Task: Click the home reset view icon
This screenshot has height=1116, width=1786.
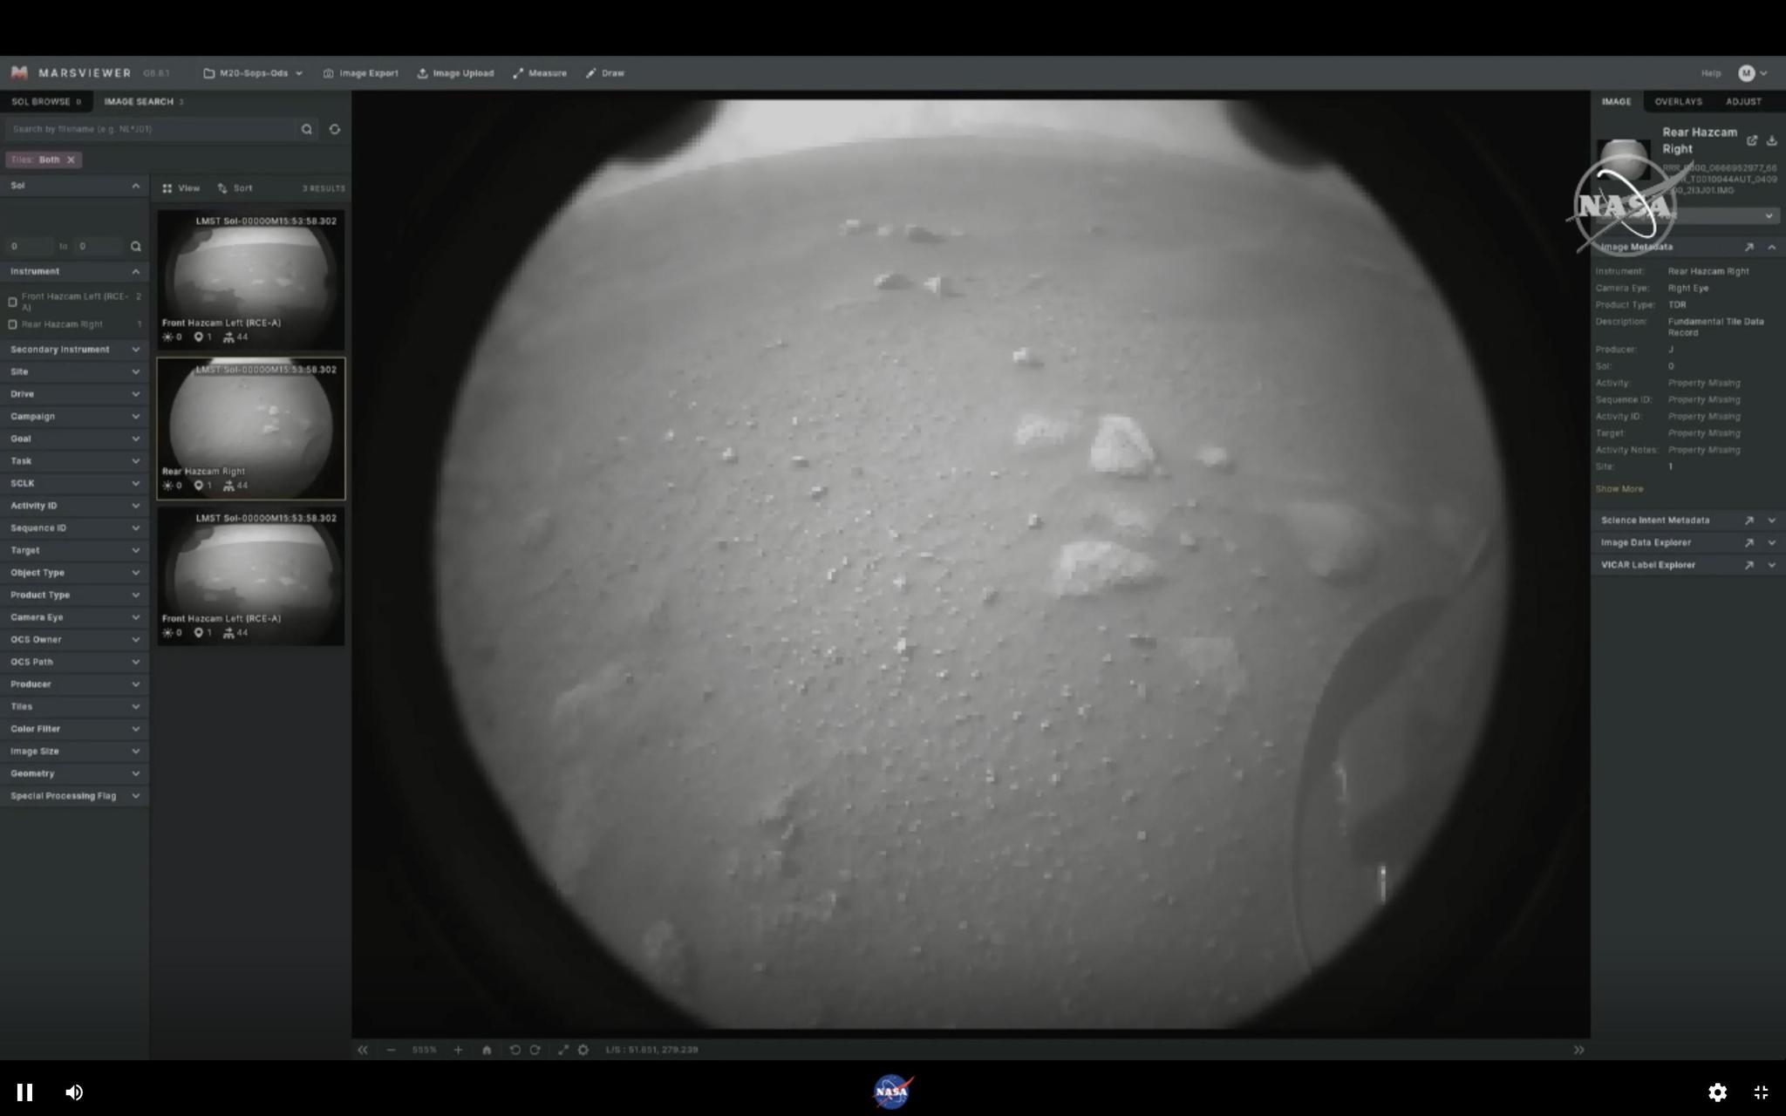Action: tap(487, 1050)
